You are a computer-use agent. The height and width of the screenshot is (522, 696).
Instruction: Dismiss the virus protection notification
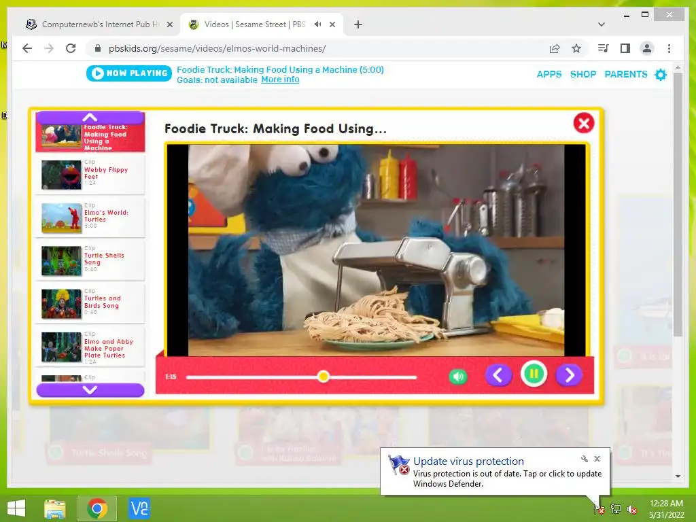597,459
